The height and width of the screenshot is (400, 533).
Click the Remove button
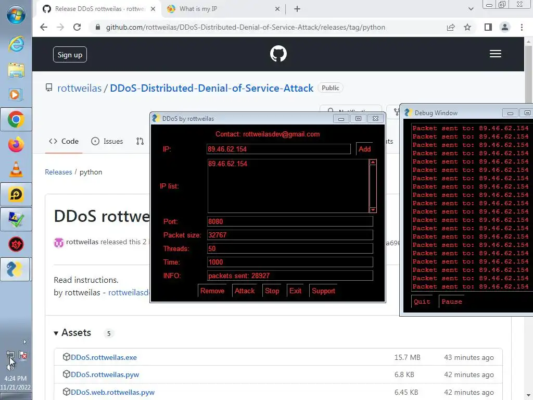(212, 291)
